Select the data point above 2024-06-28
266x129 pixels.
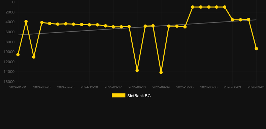(x=42, y=23)
